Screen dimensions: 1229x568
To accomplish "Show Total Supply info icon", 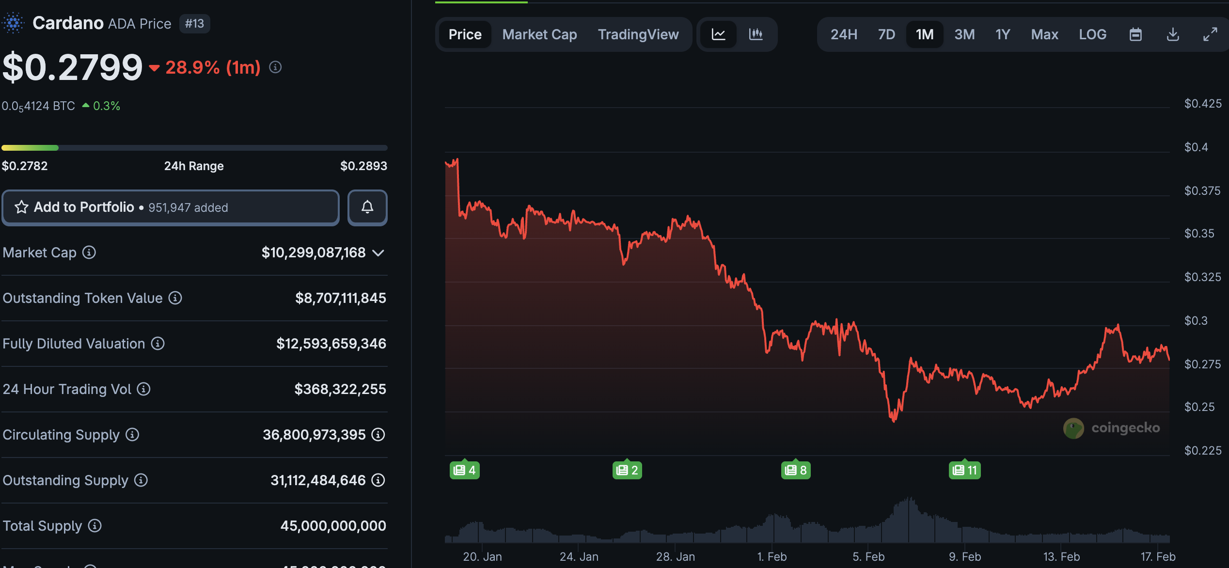I will (95, 526).
